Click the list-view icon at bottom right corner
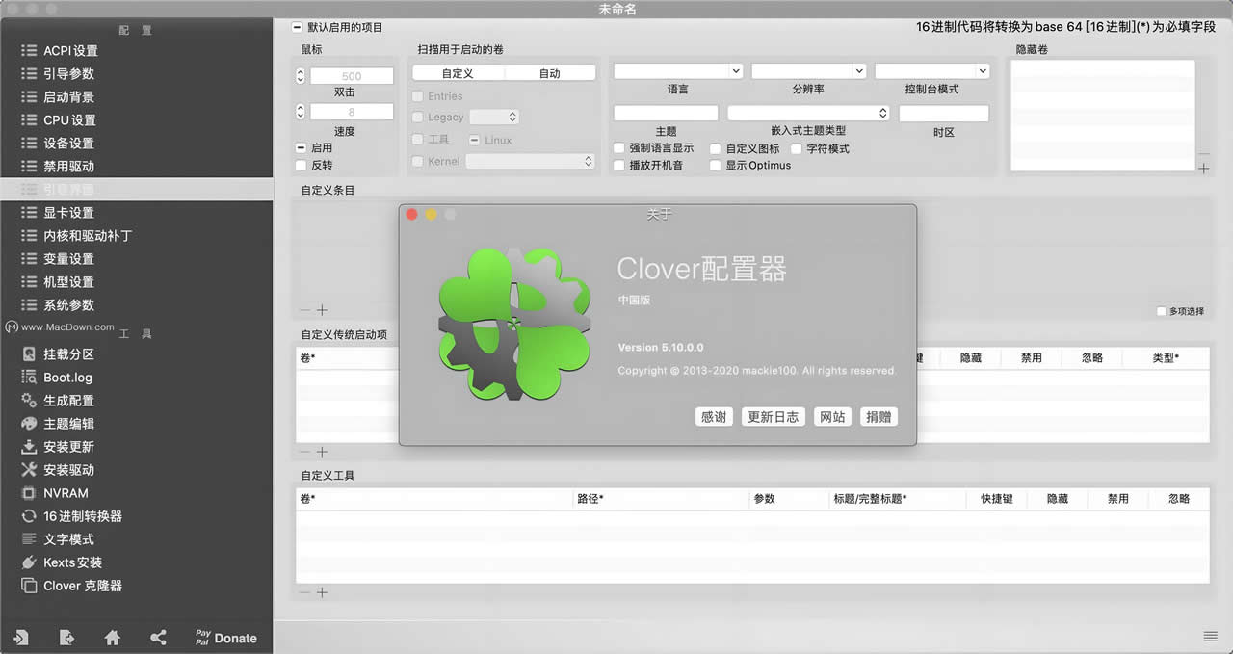The width and height of the screenshot is (1233, 654). click(x=1211, y=636)
